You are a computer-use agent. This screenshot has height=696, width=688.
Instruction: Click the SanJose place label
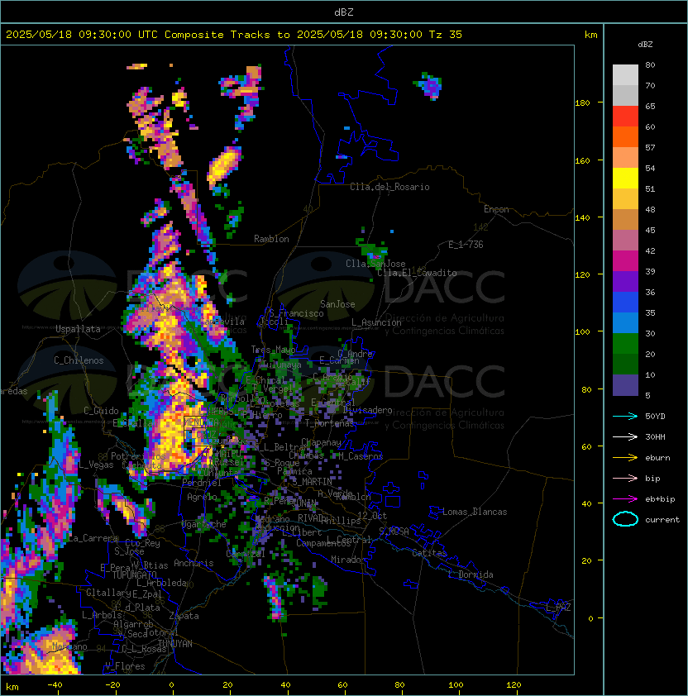(337, 304)
